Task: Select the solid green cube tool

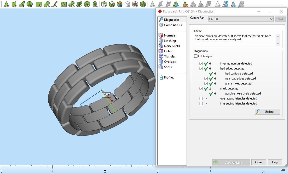Action: 143,4
